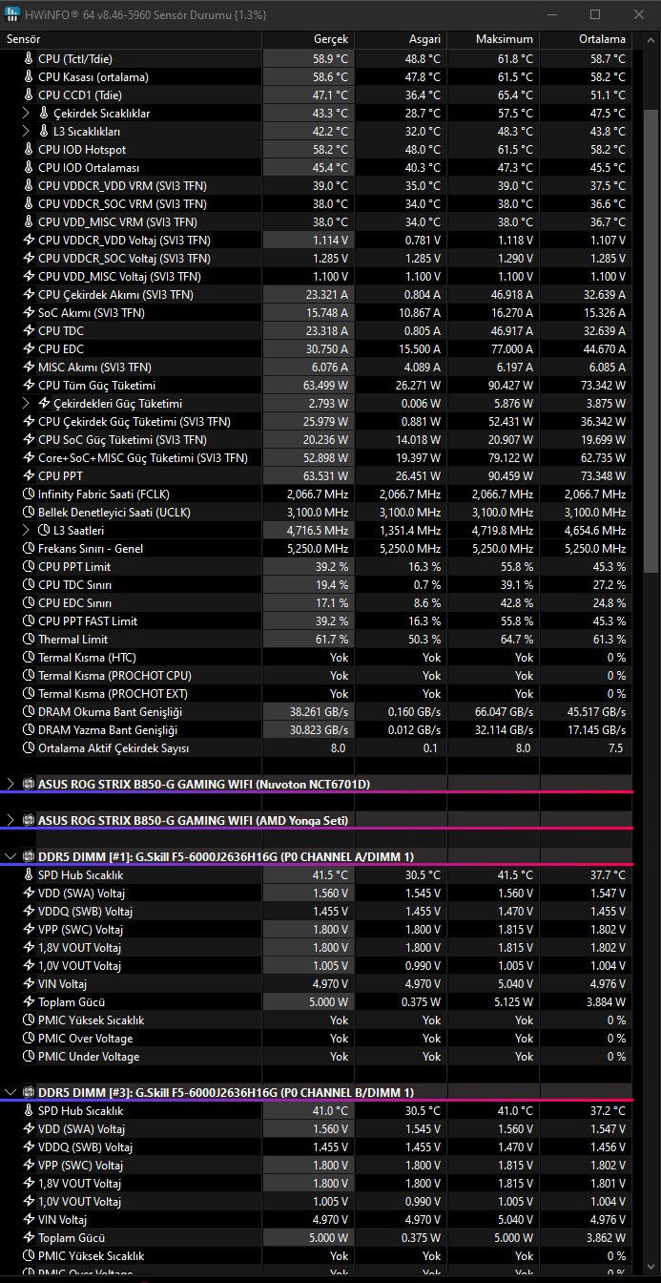Select Frekans Sınırı - Genel row
This screenshot has height=1283, width=661.
(x=316, y=548)
